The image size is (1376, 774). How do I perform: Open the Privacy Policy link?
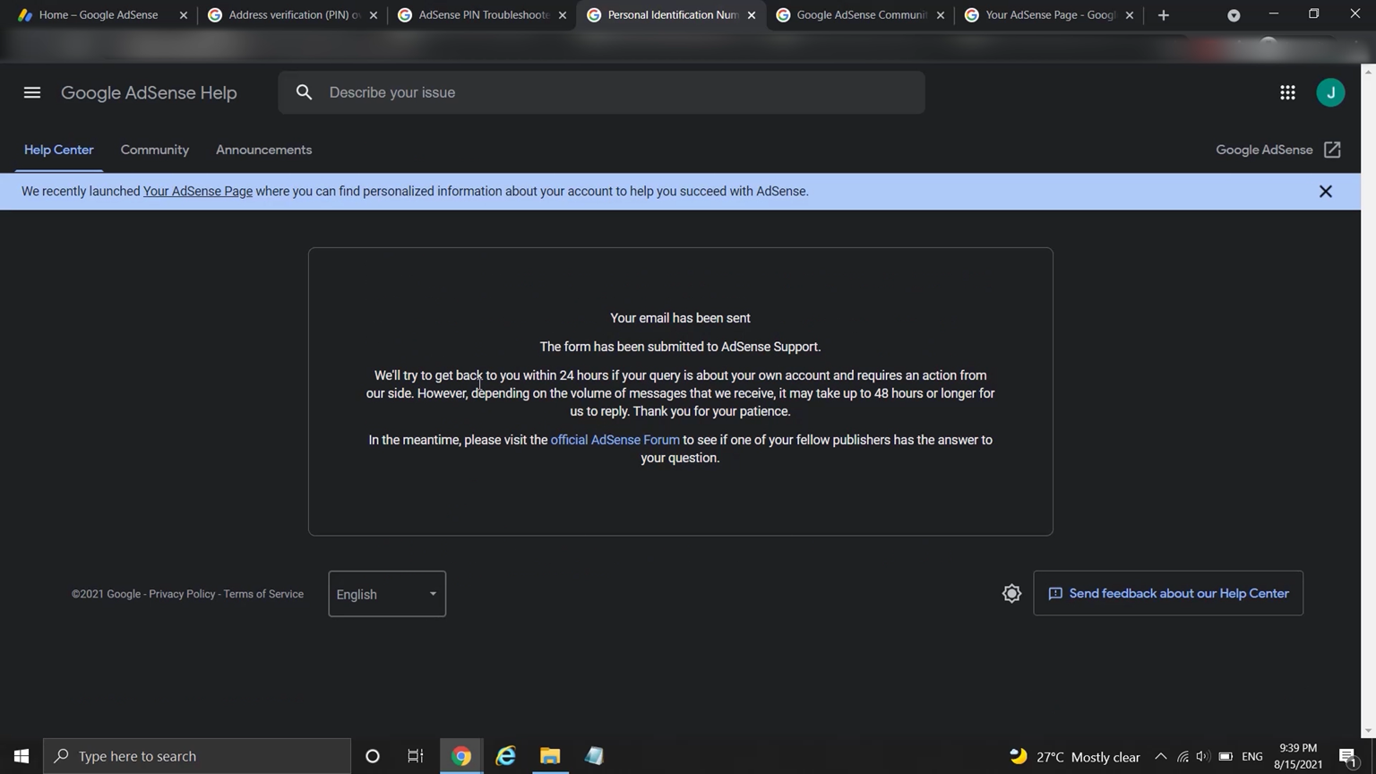pyautogui.click(x=182, y=594)
